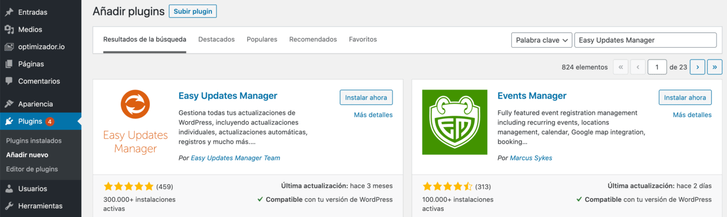Select Añadir nuevo submenu item
Image resolution: width=727 pixels, height=217 pixels.
pos(27,155)
